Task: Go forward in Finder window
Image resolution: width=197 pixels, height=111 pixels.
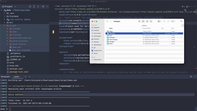Action: click(111, 21)
